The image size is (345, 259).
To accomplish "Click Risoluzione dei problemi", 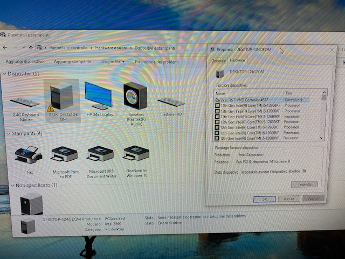I will [x=156, y=62].
